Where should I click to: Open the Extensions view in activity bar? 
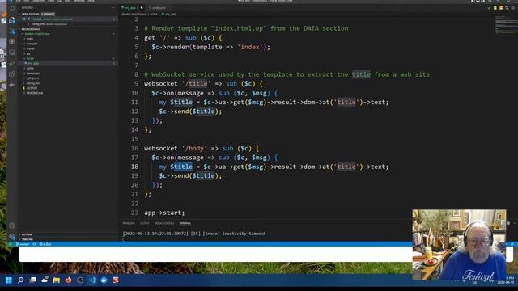[x=12, y=74]
